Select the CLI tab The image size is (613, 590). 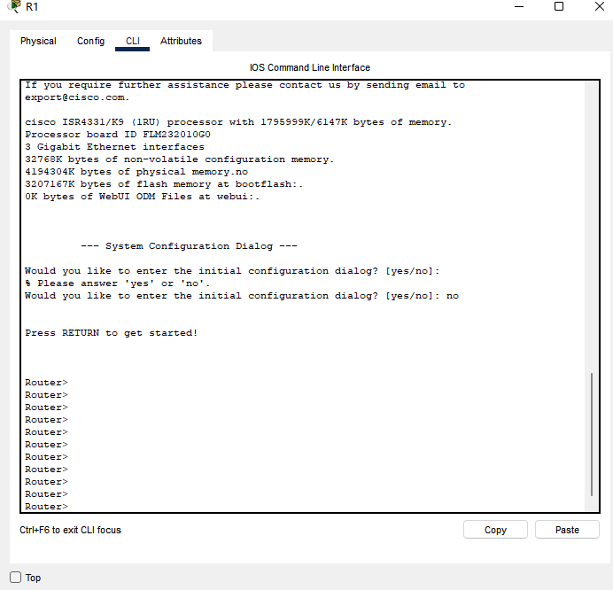point(133,41)
